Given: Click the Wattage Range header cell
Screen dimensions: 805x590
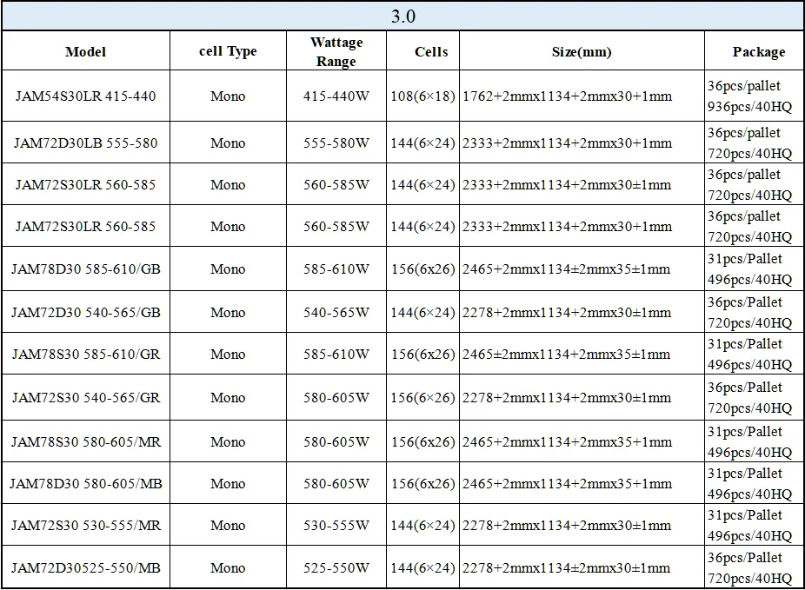Looking at the screenshot, I should [336, 50].
